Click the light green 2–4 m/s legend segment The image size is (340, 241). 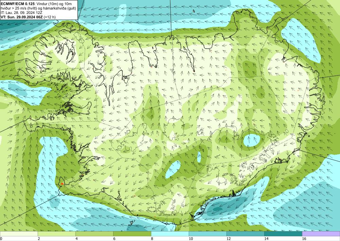tap(56, 234)
